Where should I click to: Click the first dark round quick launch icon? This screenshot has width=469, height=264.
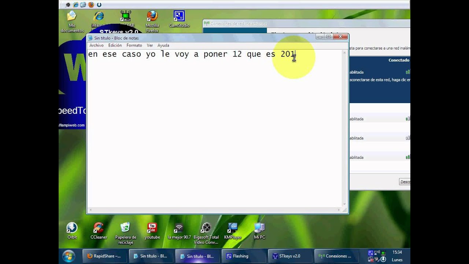(x=68, y=5)
